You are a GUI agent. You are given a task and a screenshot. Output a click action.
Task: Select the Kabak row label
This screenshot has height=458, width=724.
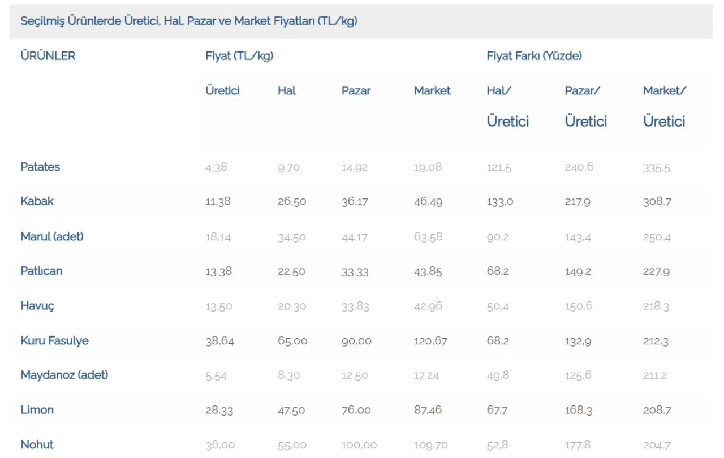(37, 201)
